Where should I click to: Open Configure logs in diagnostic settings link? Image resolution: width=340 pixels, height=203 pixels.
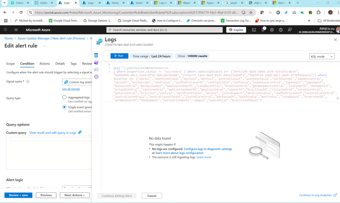point(208,149)
